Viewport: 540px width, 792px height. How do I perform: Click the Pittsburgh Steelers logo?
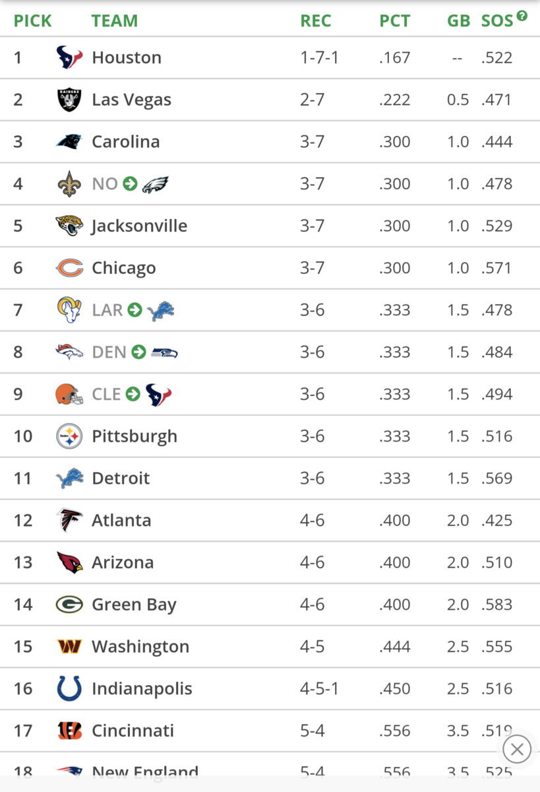(x=69, y=436)
